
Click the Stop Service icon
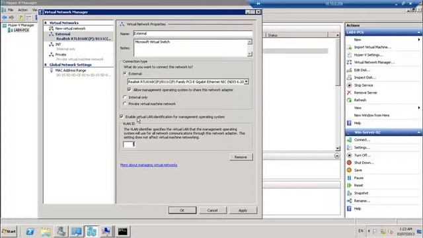click(349, 85)
